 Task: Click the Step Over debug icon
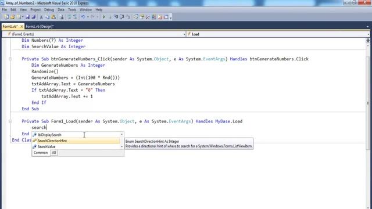(121, 17)
